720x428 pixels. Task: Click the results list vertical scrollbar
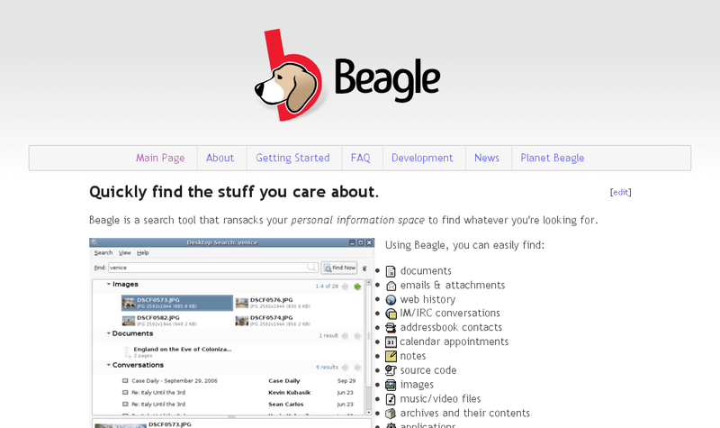pyautogui.click(x=368, y=342)
